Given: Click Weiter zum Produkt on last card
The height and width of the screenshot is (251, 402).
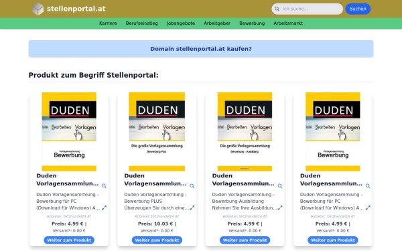Looking at the screenshot, I should tap(333, 240).
